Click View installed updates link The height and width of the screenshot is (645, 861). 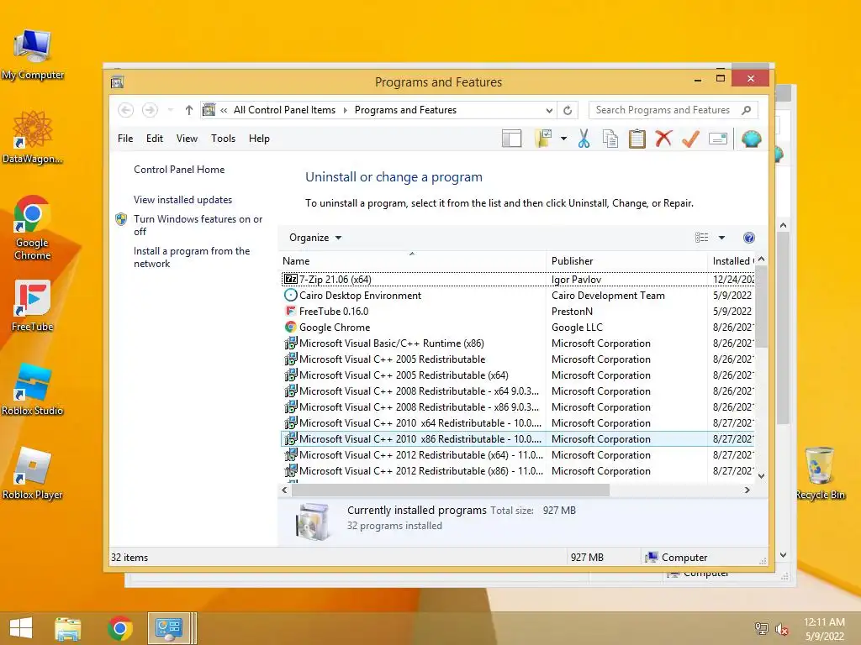tap(182, 200)
